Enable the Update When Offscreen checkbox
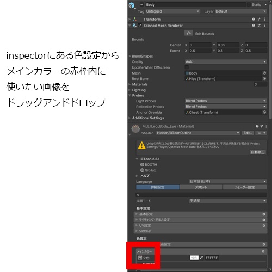The height and width of the screenshot is (272, 272). point(187,67)
